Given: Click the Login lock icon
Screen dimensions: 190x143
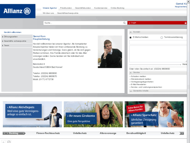Looking at the screenshot, I should coord(185,23).
